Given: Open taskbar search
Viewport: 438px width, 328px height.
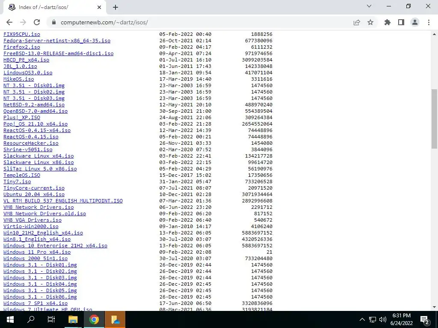Looking at the screenshot, I should pyautogui.click(x=31, y=319).
